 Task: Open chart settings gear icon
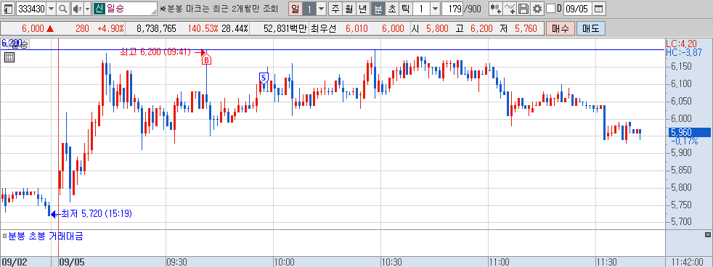537,9
